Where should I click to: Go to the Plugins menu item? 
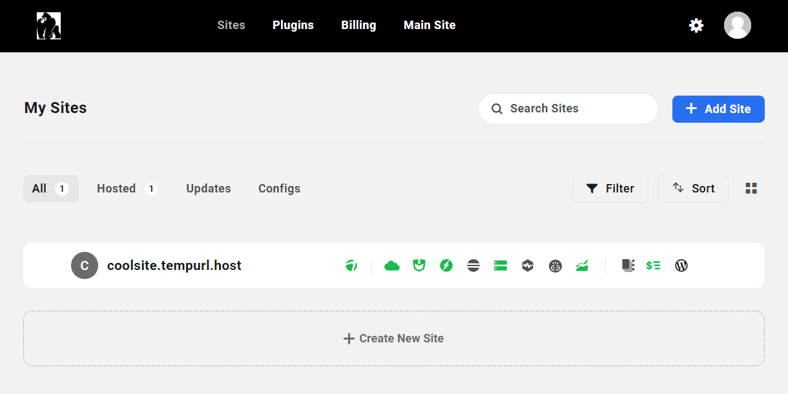point(293,25)
